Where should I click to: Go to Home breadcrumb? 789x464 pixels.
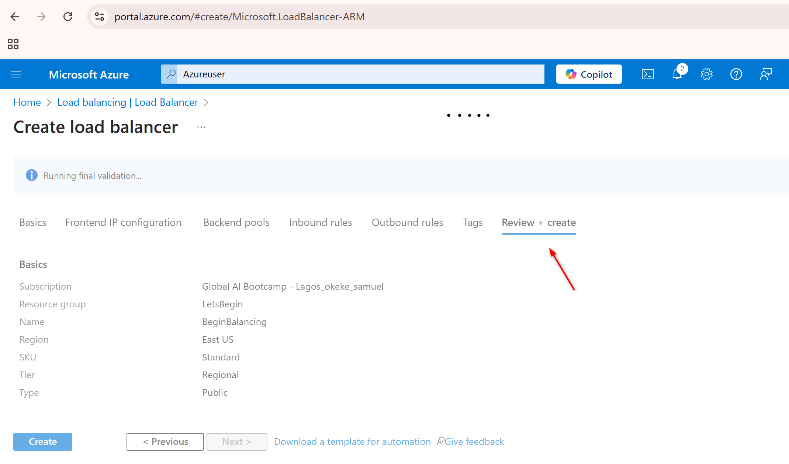click(27, 102)
